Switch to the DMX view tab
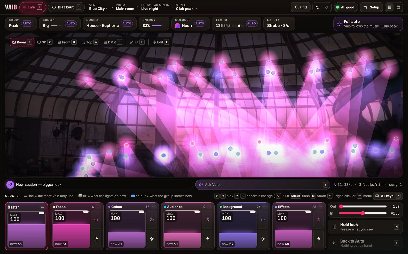Image resolution: width=408 pixels, height=254 pixels. tap(112, 42)
